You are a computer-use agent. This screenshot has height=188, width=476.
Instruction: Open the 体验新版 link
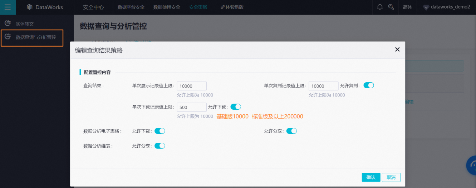[x=235, y=7]
